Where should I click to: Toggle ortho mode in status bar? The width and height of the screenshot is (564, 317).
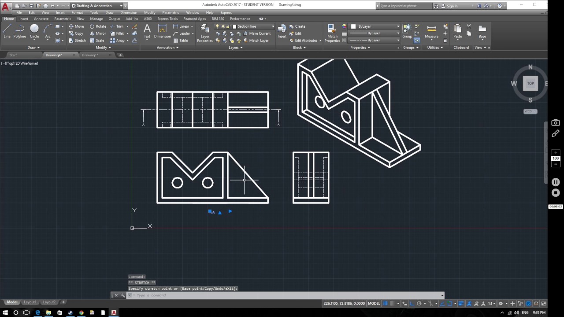(x=412, y=303)
